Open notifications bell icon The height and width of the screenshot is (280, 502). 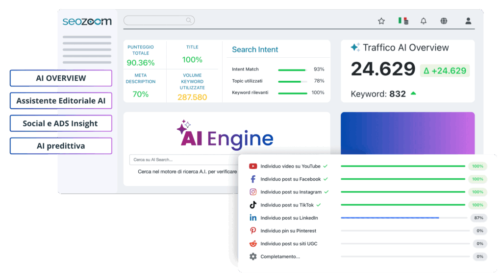[x=424, y=21]
